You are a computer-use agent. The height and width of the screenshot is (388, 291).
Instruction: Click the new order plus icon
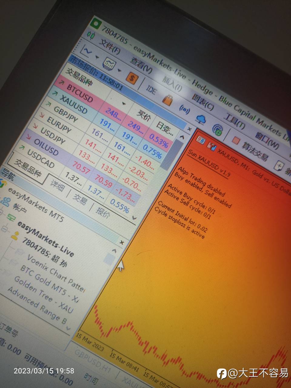279,166
